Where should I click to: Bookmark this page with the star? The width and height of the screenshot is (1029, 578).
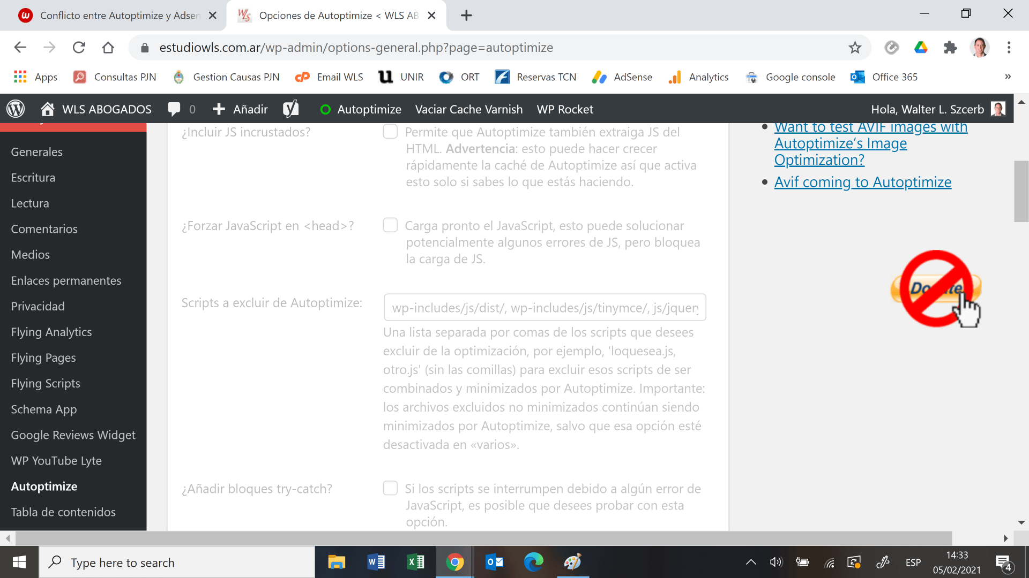(855, 48)
